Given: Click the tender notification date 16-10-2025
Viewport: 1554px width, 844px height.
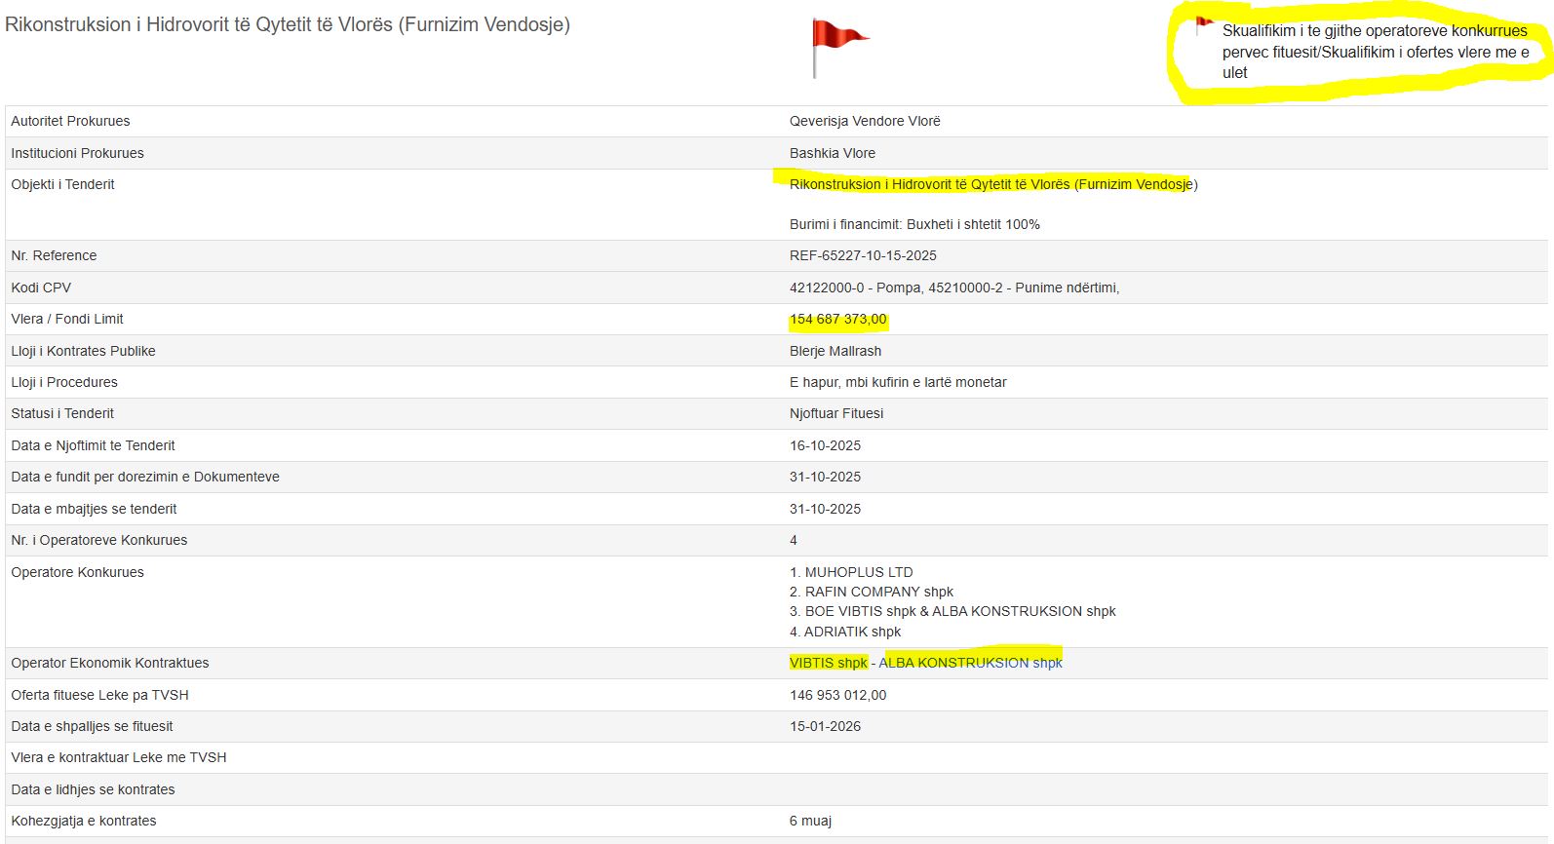Looking at the screenshot, I should click(825, 445).
